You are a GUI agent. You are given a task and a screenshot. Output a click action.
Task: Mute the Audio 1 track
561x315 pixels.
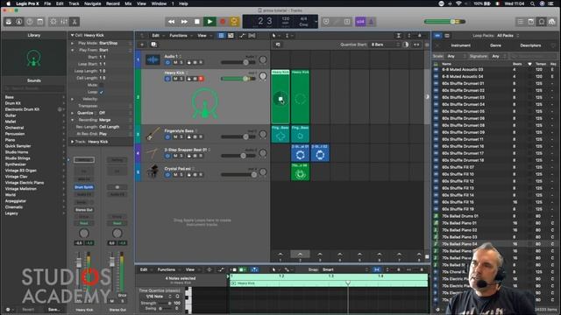click(175, 62)
